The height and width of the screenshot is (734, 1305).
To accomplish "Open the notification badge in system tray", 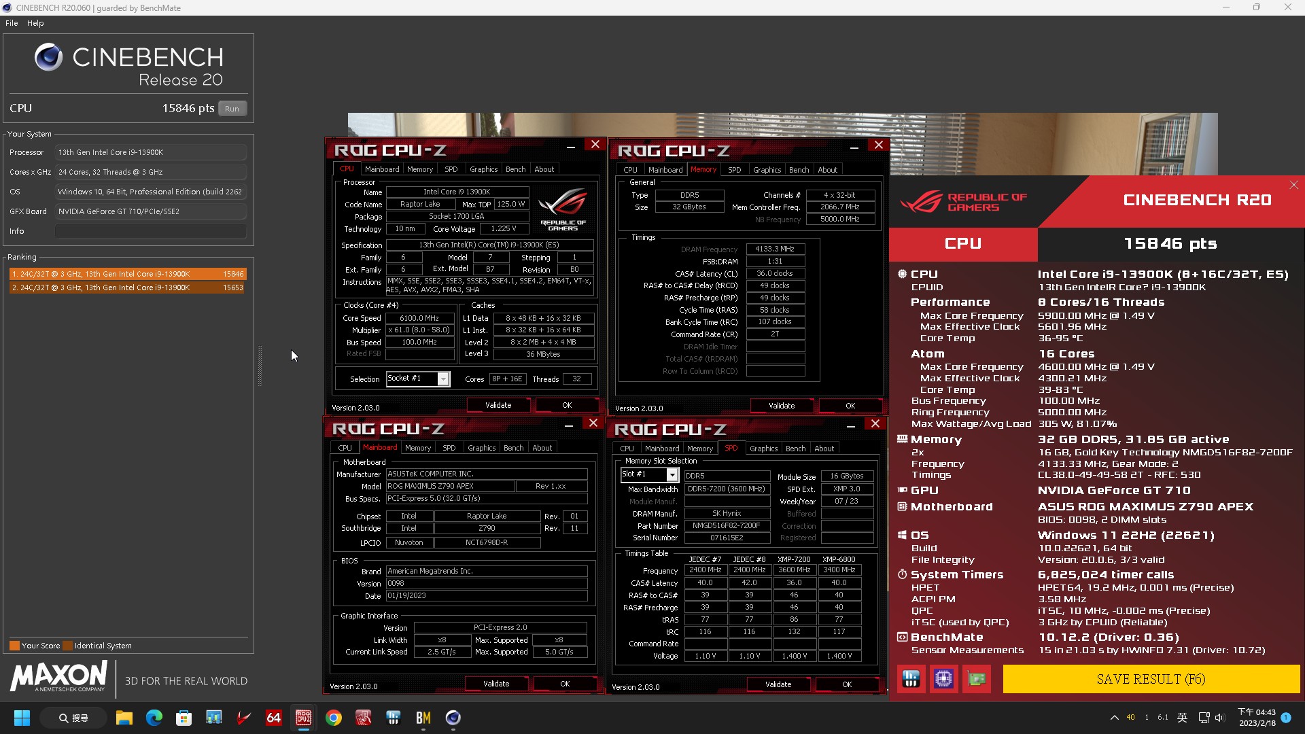I will tap(1286, 718).
